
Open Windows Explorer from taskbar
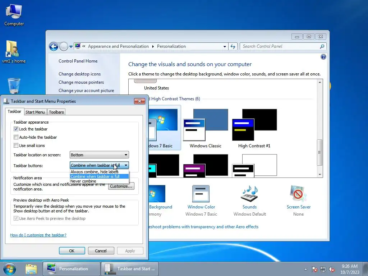point(31,269)
